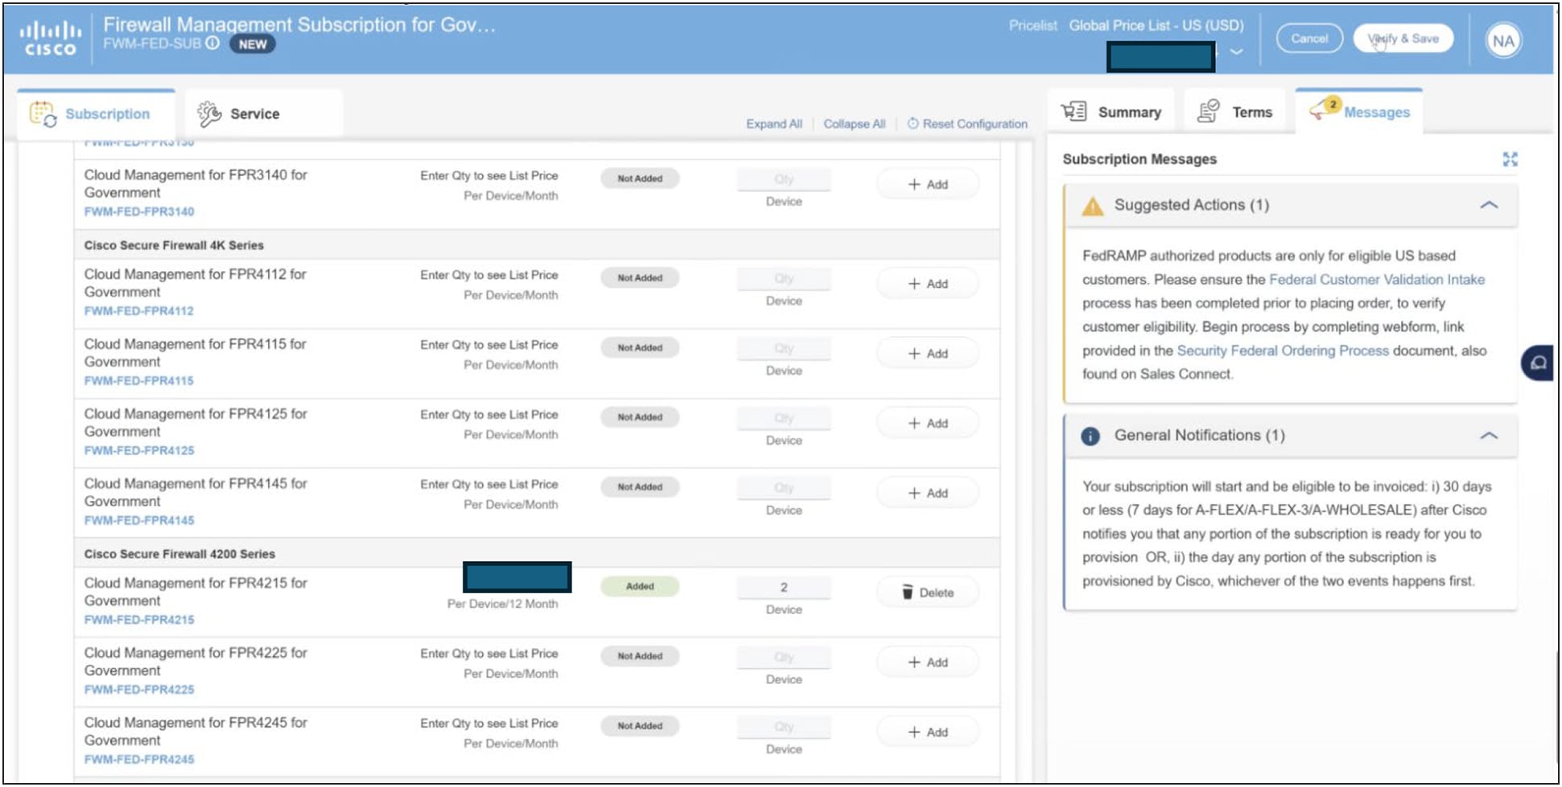This screenshot has height=787, width=1562.
Task: Click the Cancel button
Action: coord(1309,39)
